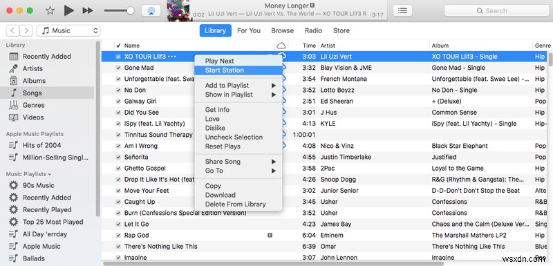Switch to the Store tab

[x=341, y=30]
